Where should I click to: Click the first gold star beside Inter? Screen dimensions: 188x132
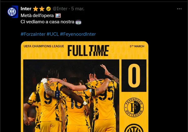pos(36,9)
